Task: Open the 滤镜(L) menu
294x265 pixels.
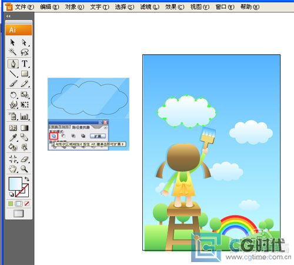Action: [150, 7]
